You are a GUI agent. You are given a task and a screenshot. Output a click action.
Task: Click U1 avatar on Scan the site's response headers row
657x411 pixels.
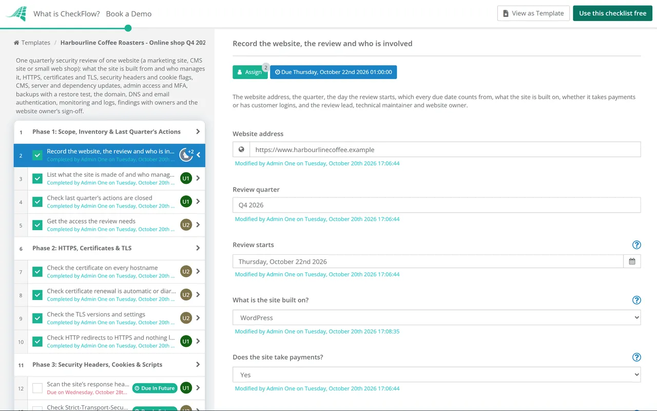(186, 388)
